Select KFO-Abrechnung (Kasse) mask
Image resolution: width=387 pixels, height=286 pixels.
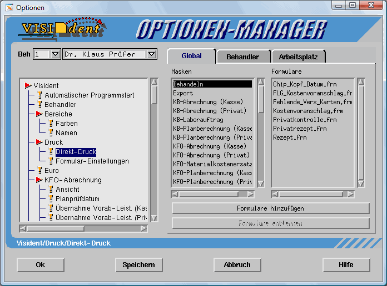pyautogui.click(x=212, y=146)
